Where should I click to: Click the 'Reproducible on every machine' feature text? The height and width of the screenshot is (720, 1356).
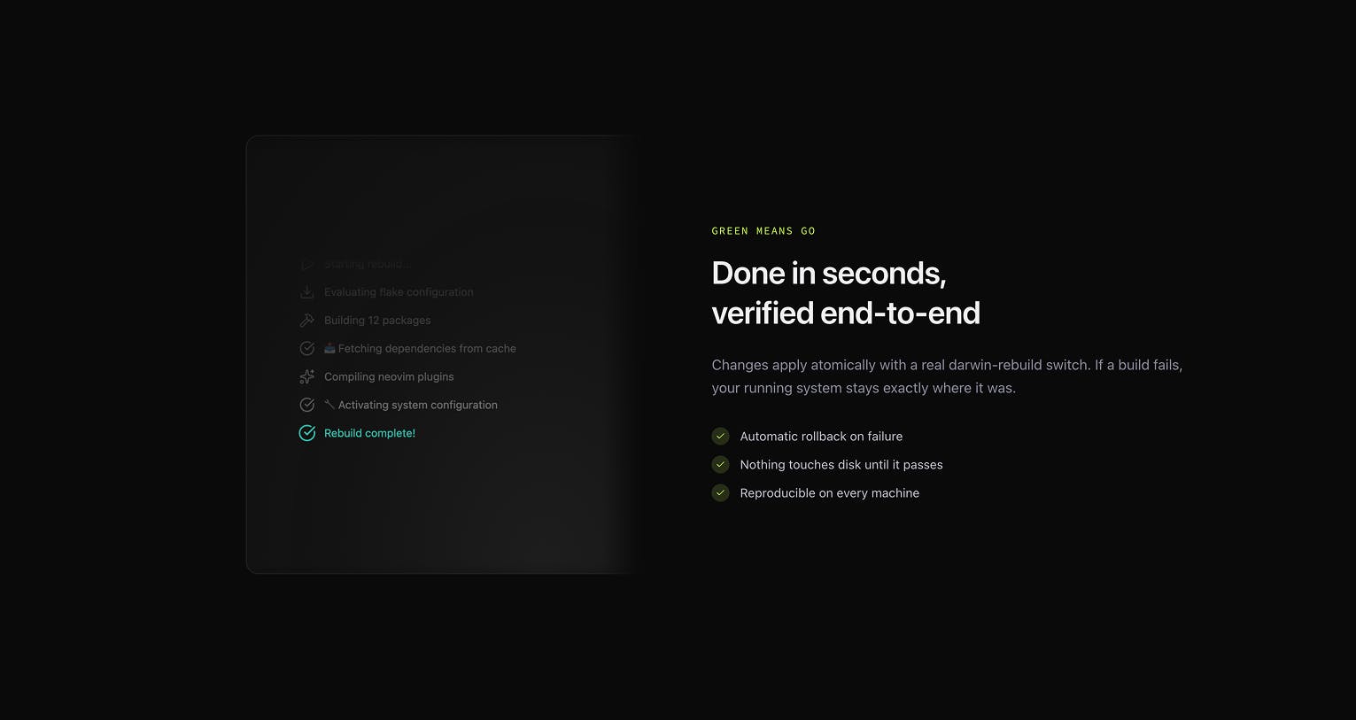830,493
